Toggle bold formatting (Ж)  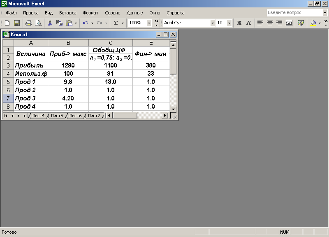coord(239,23)
